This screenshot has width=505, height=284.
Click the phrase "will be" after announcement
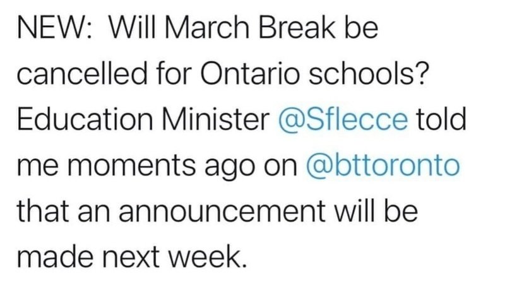(376, 211)
